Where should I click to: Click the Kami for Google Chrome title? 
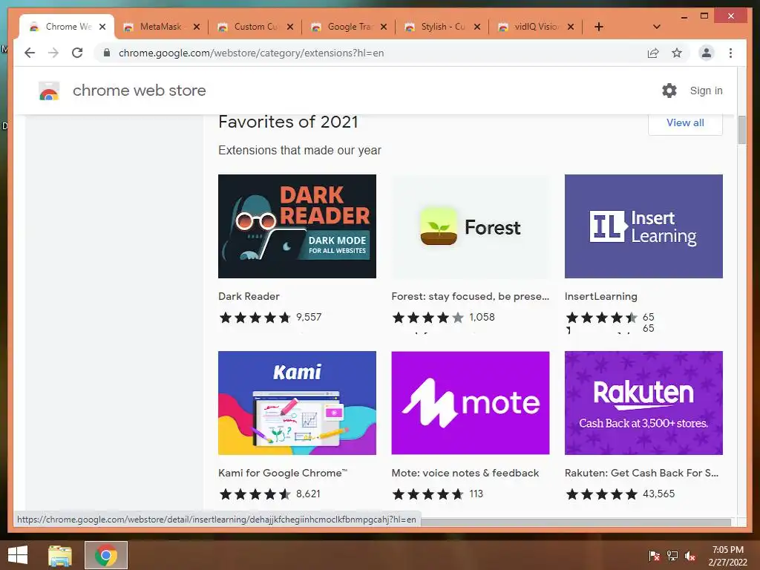[283, 473]
